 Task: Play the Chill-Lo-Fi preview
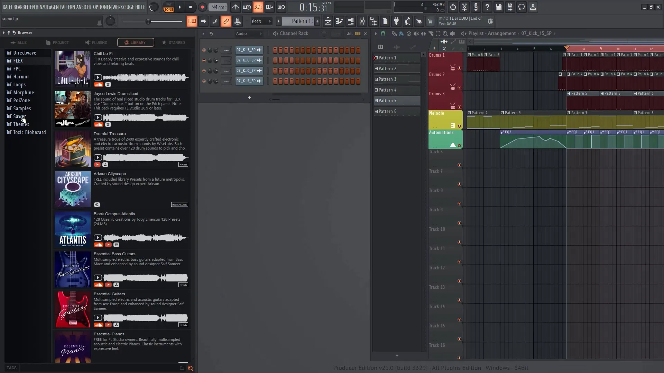(x=98, y=77)
